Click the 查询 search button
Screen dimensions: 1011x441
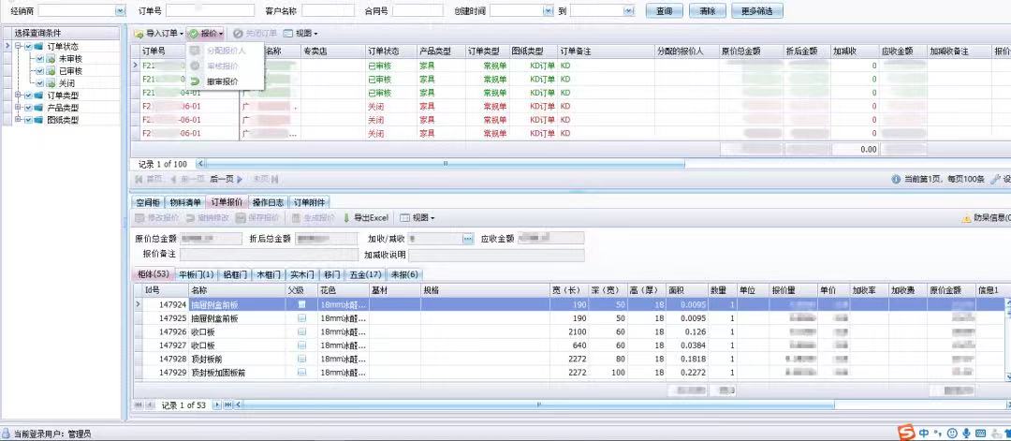(664, 11)
